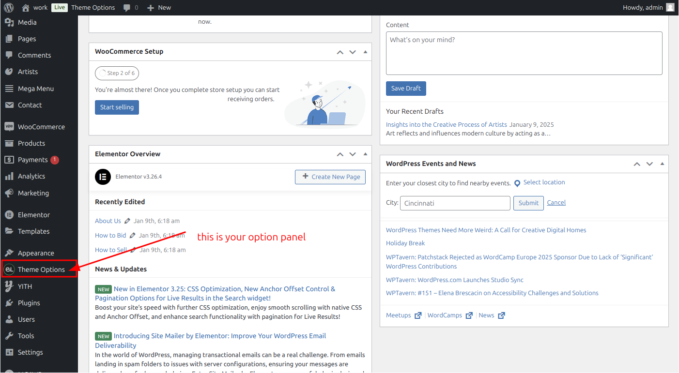Click the Comments sidebar icon
Viewport: 679px width, 373px height.
pos(9,55)
